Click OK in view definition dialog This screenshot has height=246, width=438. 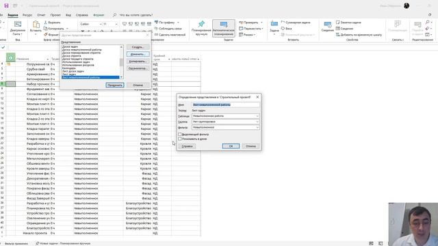(x=231, y=146)
